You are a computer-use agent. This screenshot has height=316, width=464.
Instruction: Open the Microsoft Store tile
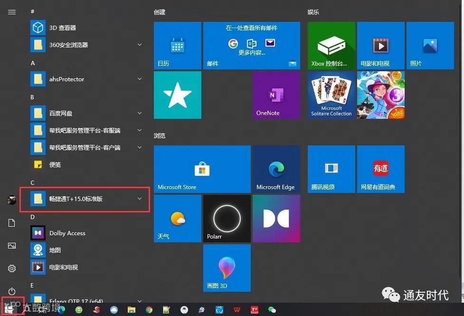click(x=202, y=169)
